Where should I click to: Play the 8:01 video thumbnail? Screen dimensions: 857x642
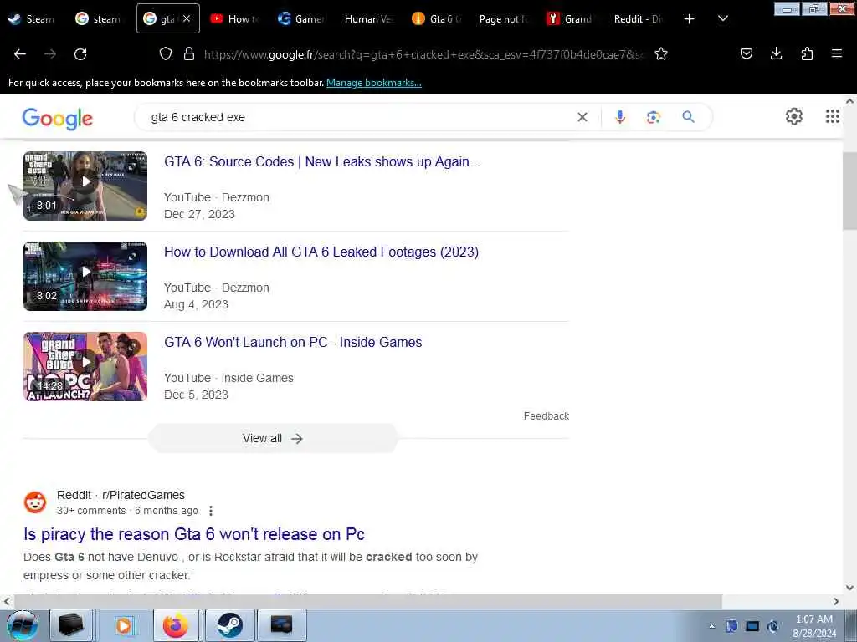85,186
